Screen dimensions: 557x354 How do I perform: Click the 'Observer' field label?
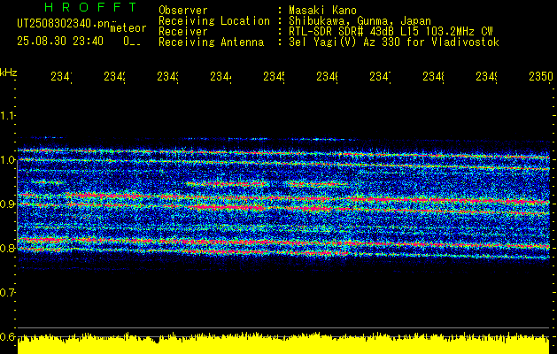(x=183, y=10)
